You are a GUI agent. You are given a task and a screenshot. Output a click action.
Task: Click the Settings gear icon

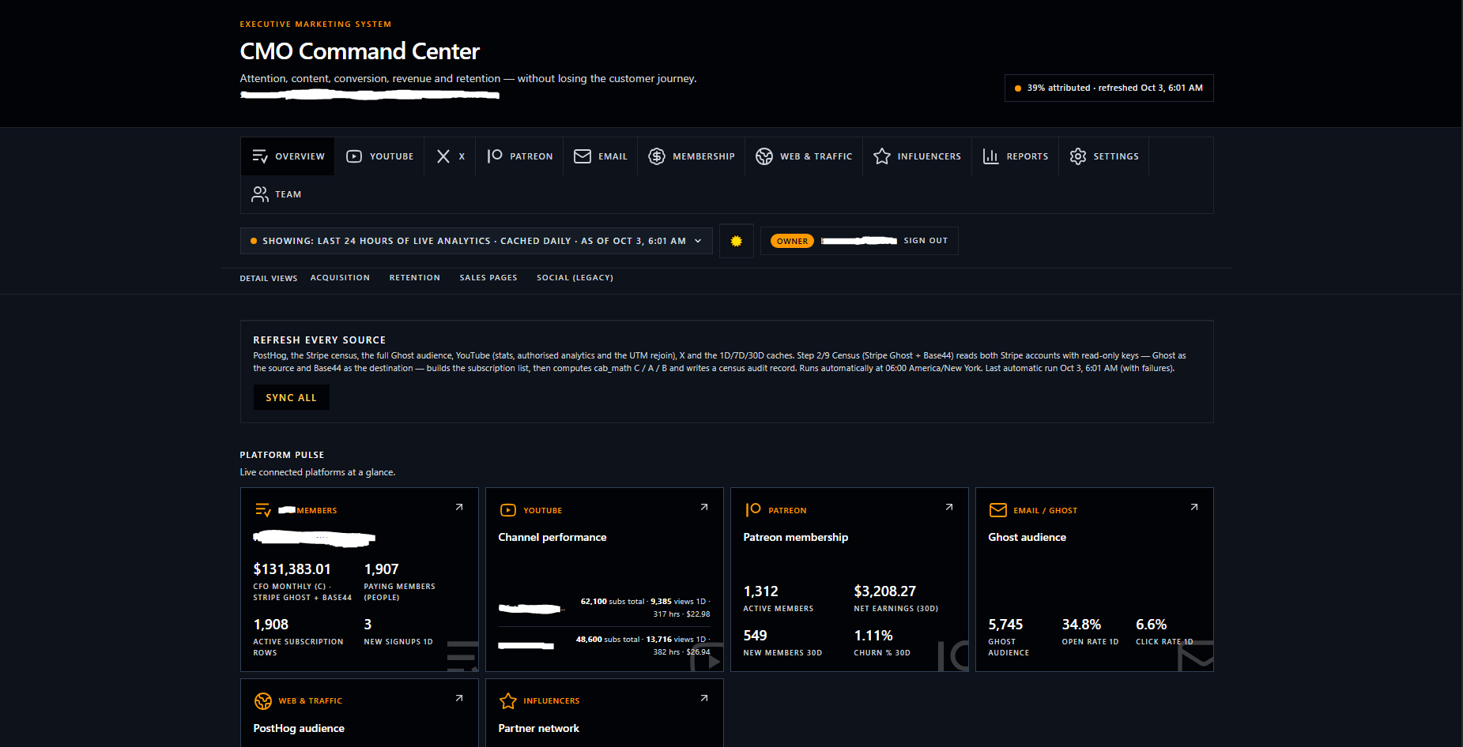(1078, 156)
